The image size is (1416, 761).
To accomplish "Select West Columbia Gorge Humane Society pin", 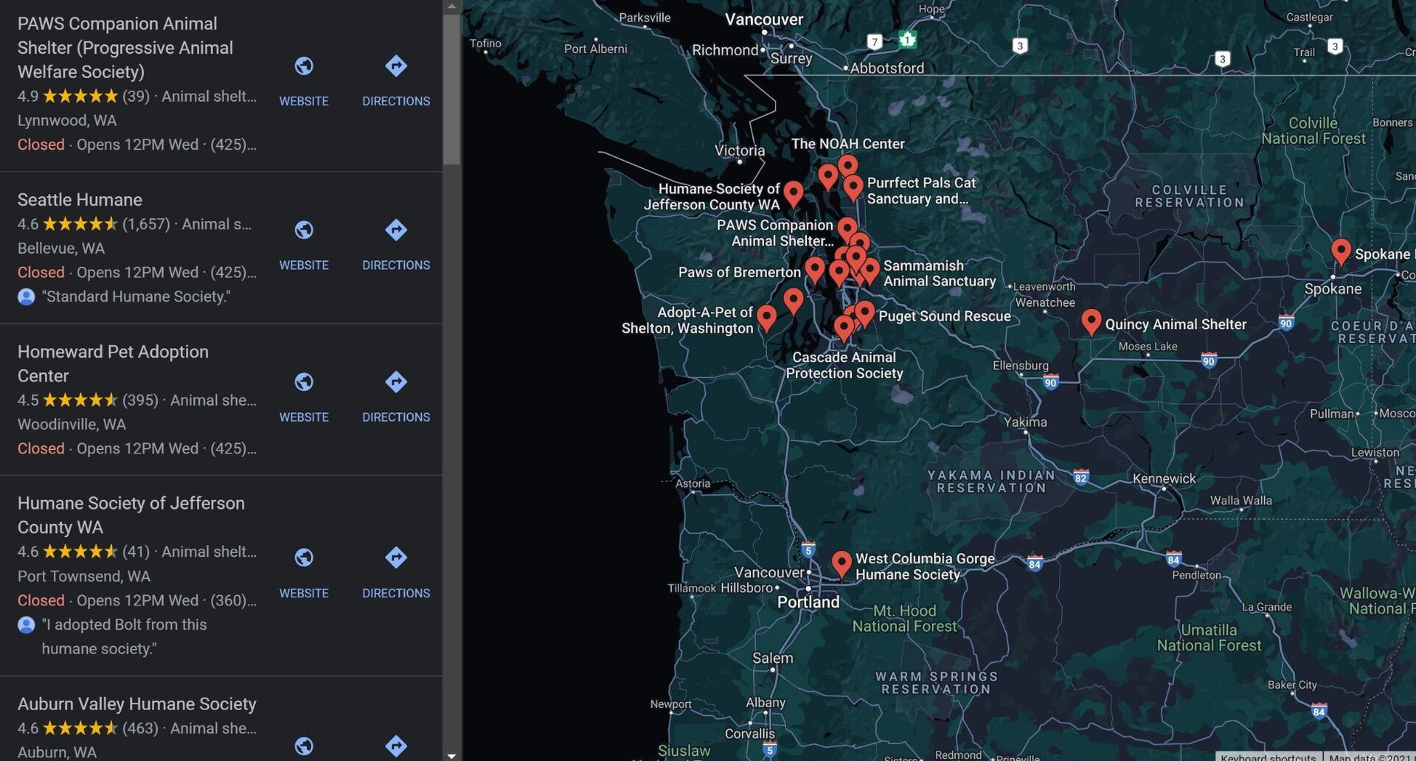I will tap(841, 563).
